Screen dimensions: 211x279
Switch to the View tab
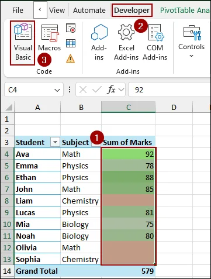pos(57,10)
